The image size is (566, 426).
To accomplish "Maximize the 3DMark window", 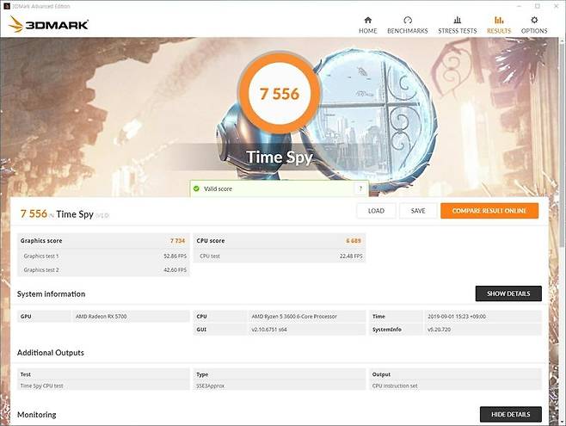I will click(x=538, y=6).
